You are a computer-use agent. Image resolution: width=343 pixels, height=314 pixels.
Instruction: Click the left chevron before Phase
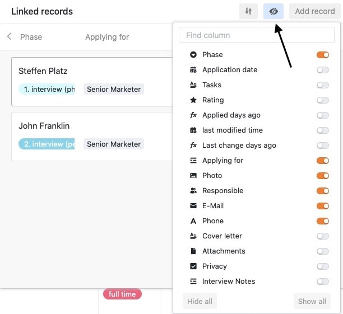coord(9,36)
